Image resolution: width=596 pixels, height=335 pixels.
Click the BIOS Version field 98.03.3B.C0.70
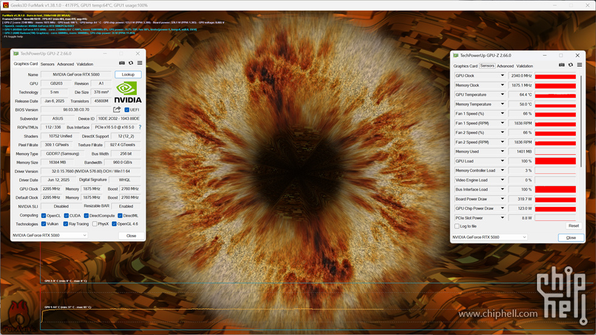76,110
